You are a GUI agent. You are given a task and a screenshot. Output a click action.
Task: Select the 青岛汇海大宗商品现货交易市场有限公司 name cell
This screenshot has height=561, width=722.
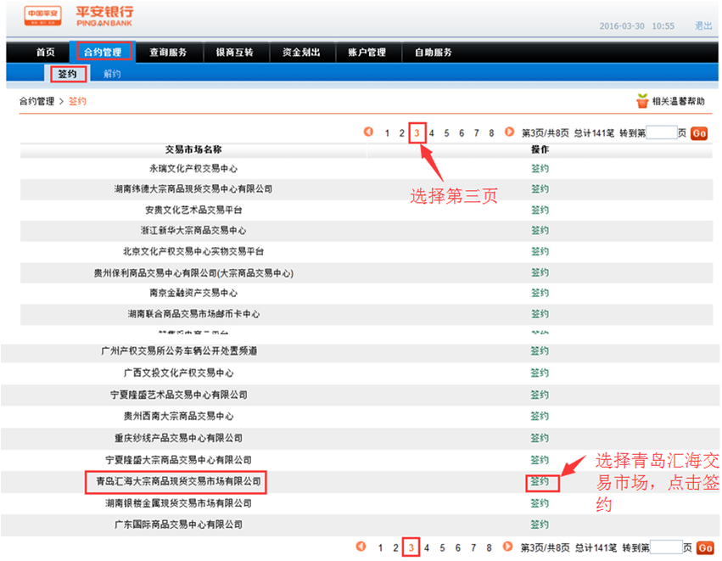click(x=178, y=481)
